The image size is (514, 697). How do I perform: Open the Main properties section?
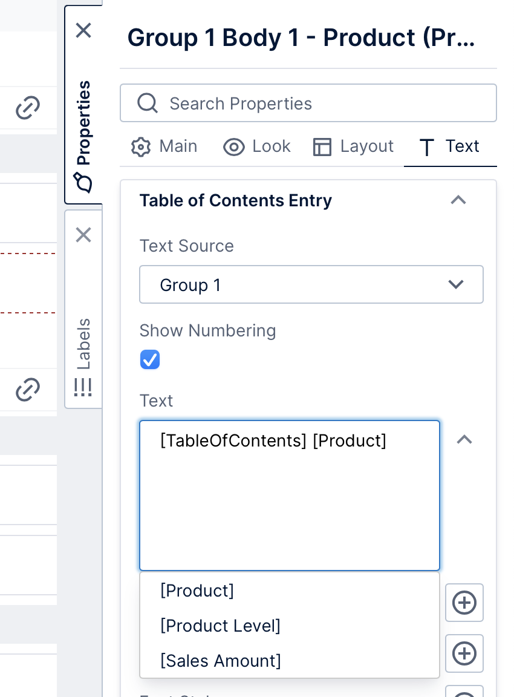click(x=164, y=146)
